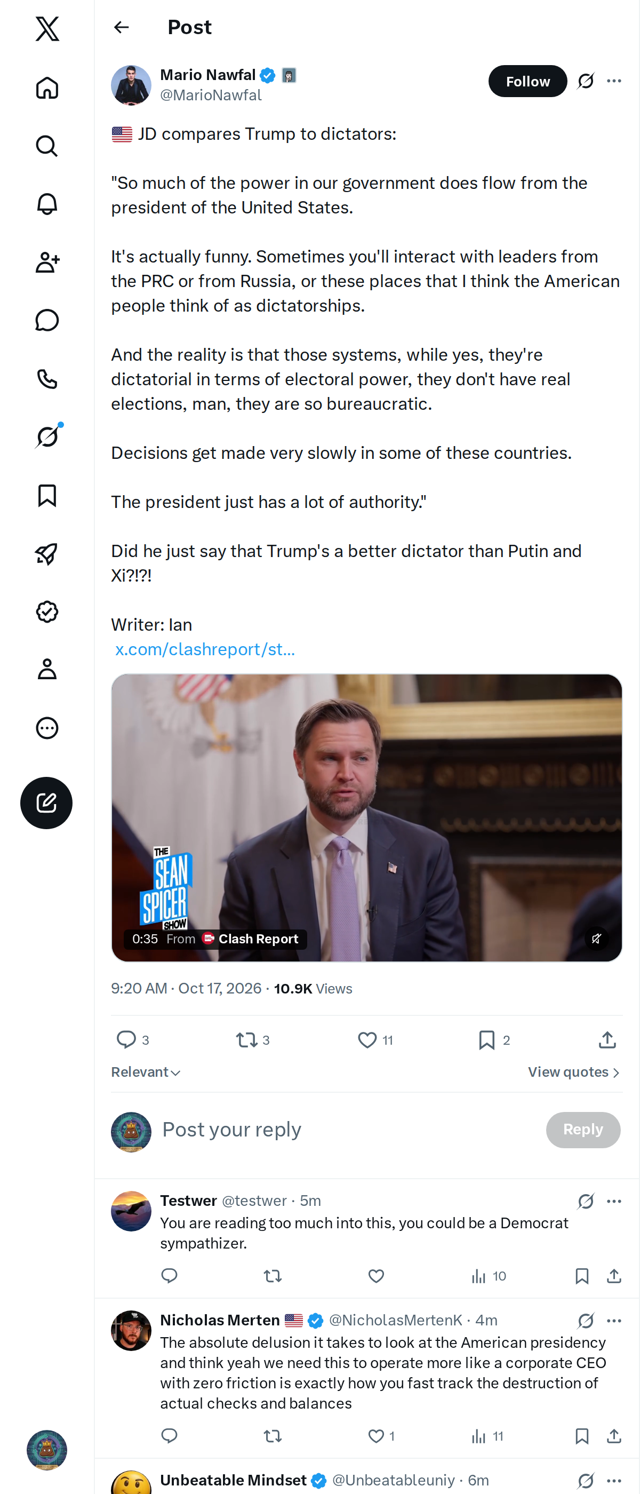Open the Communities people icon in sidebar
640x1494 pixels.
point(47,262)
